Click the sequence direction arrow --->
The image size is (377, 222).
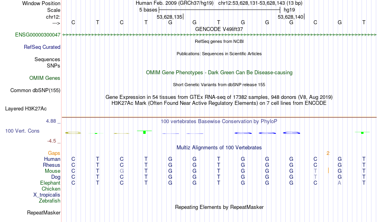coord(56,23)
